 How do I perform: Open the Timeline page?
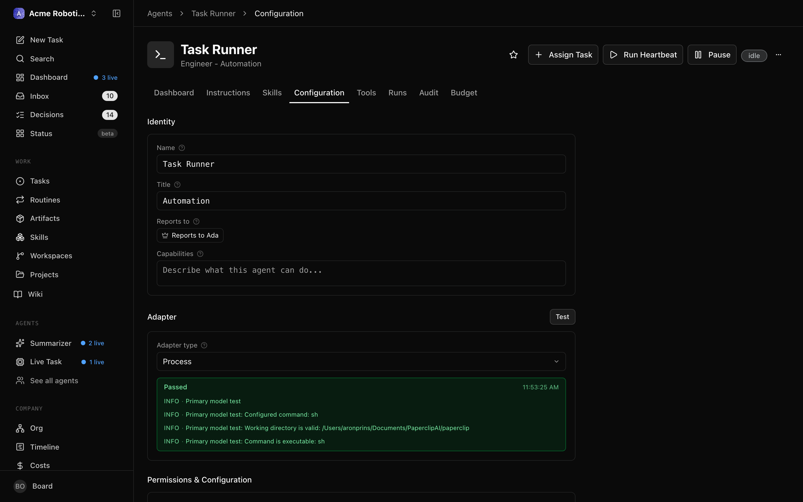click(66, 447)
